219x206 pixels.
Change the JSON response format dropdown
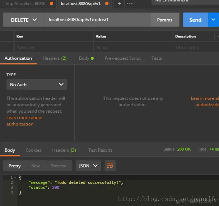88,166
